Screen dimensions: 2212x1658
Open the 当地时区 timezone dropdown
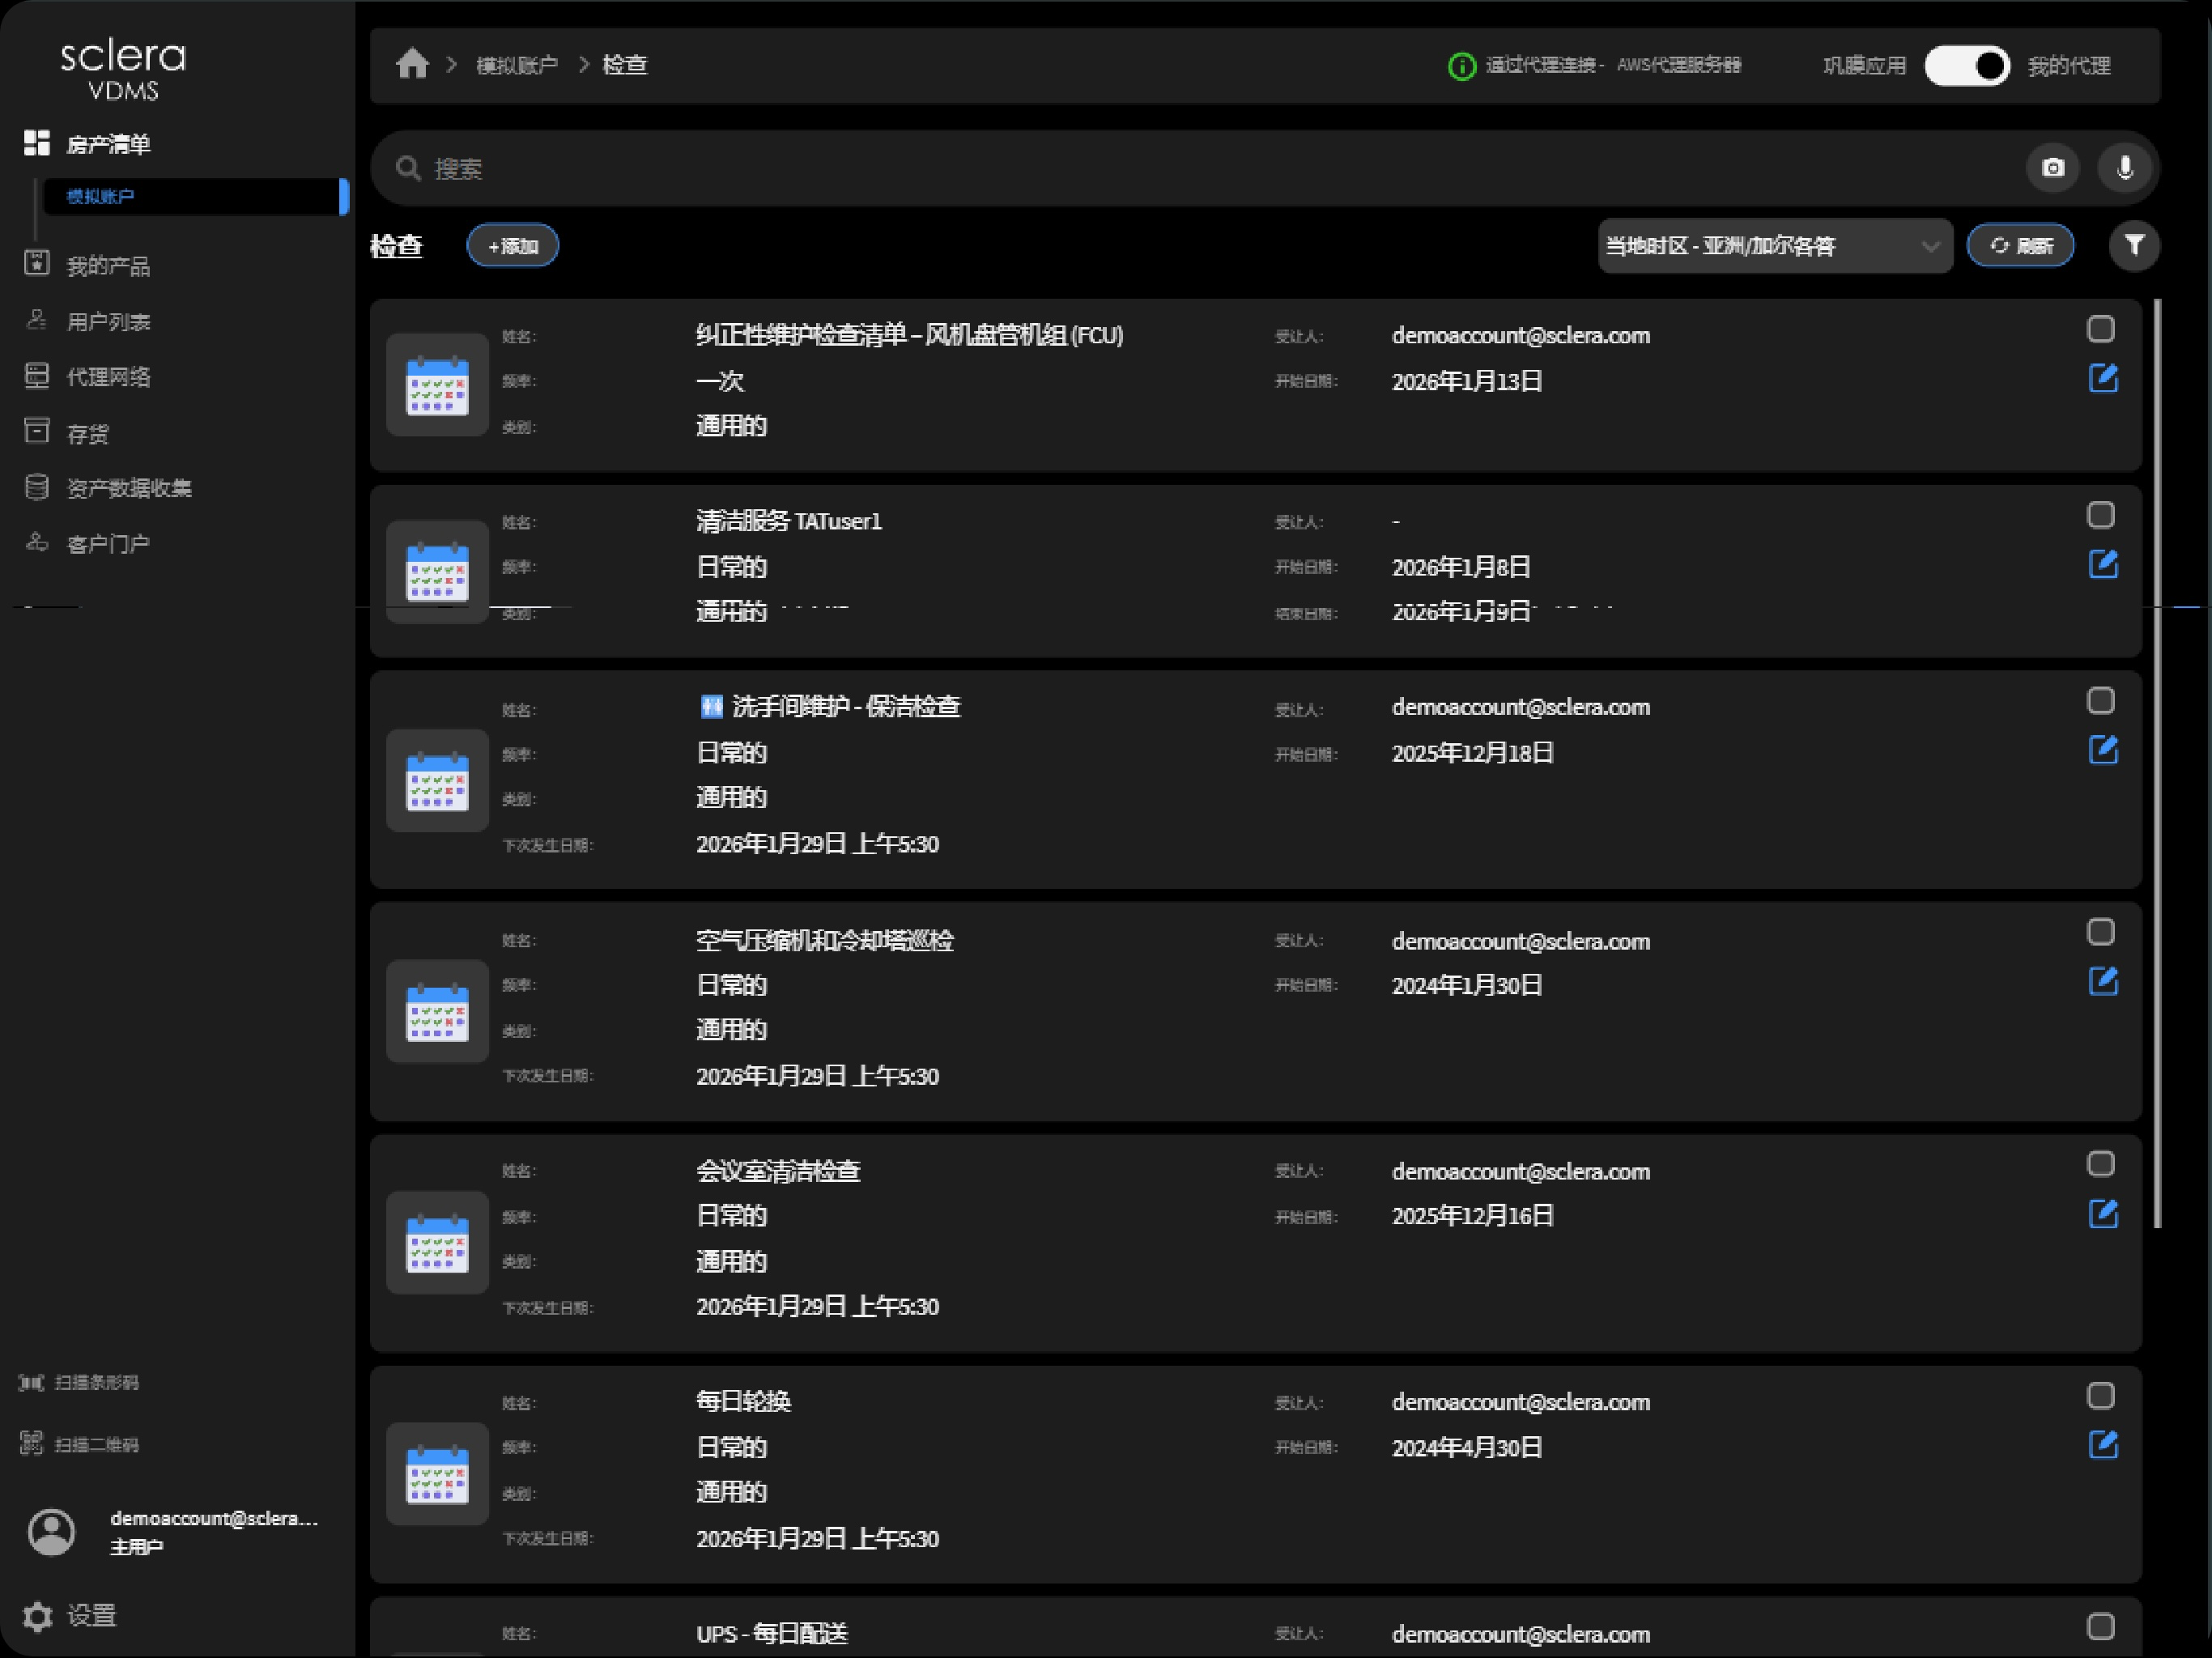click(x=1774, y=246)
